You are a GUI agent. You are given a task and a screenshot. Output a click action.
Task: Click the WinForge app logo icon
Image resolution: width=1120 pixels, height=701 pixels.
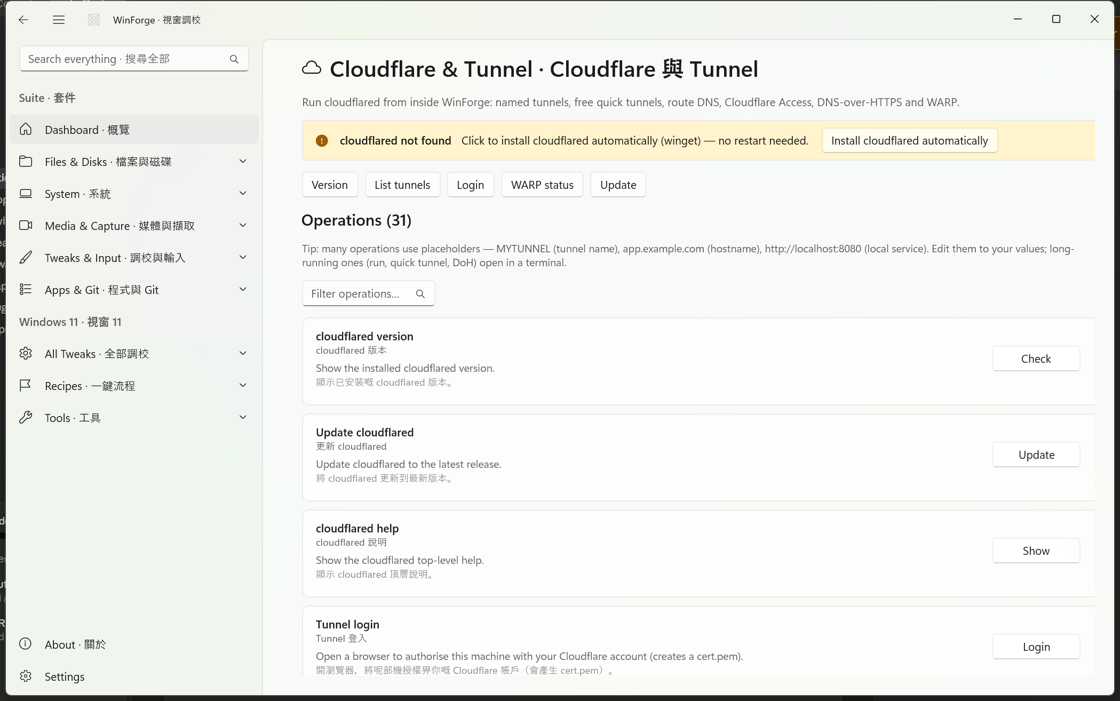[x=94, y=20]
